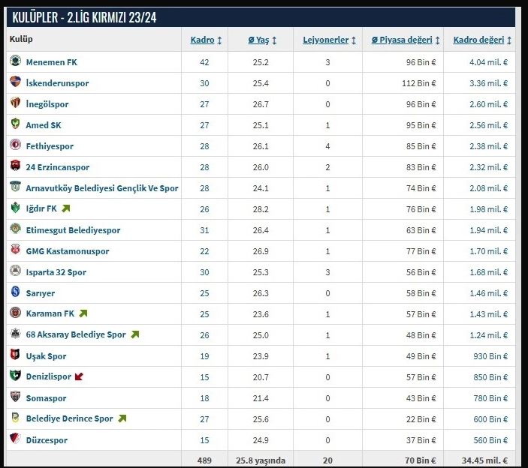
Task: Click the Somaspor club crest
Action: [15, 397]
